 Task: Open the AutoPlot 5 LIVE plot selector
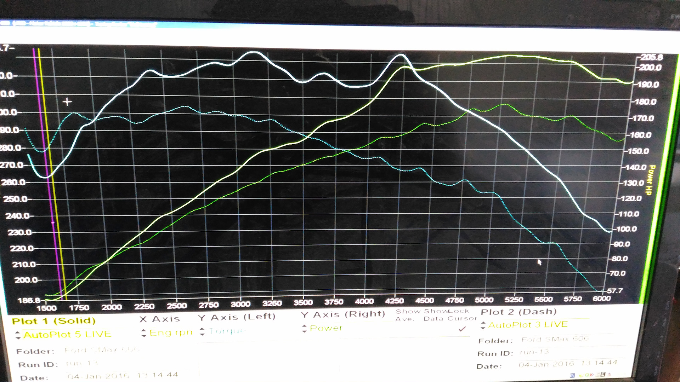click(67, 334)
